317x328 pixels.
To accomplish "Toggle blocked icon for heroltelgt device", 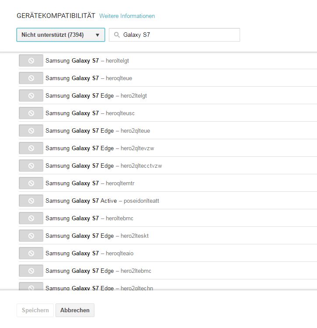I will pyautogui.click(x=31, y=61).
